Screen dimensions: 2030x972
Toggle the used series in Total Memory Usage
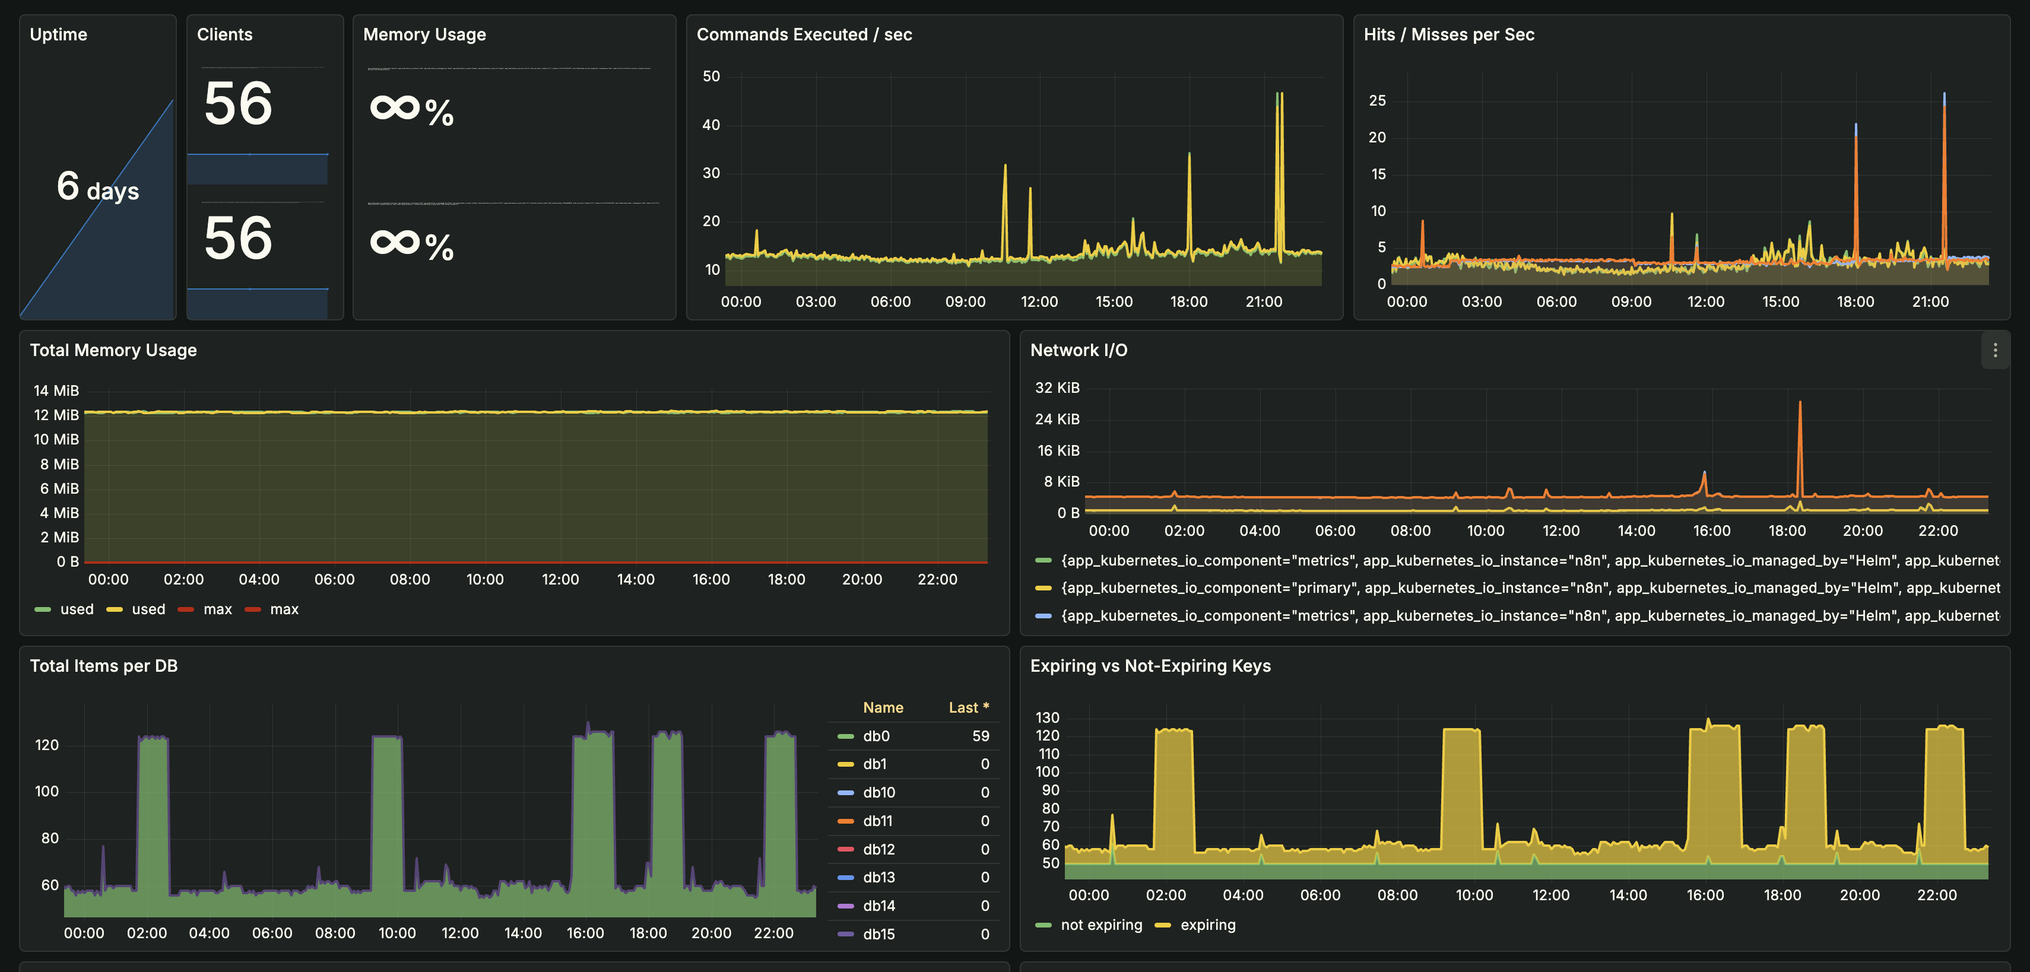click(x=77, y=608)
